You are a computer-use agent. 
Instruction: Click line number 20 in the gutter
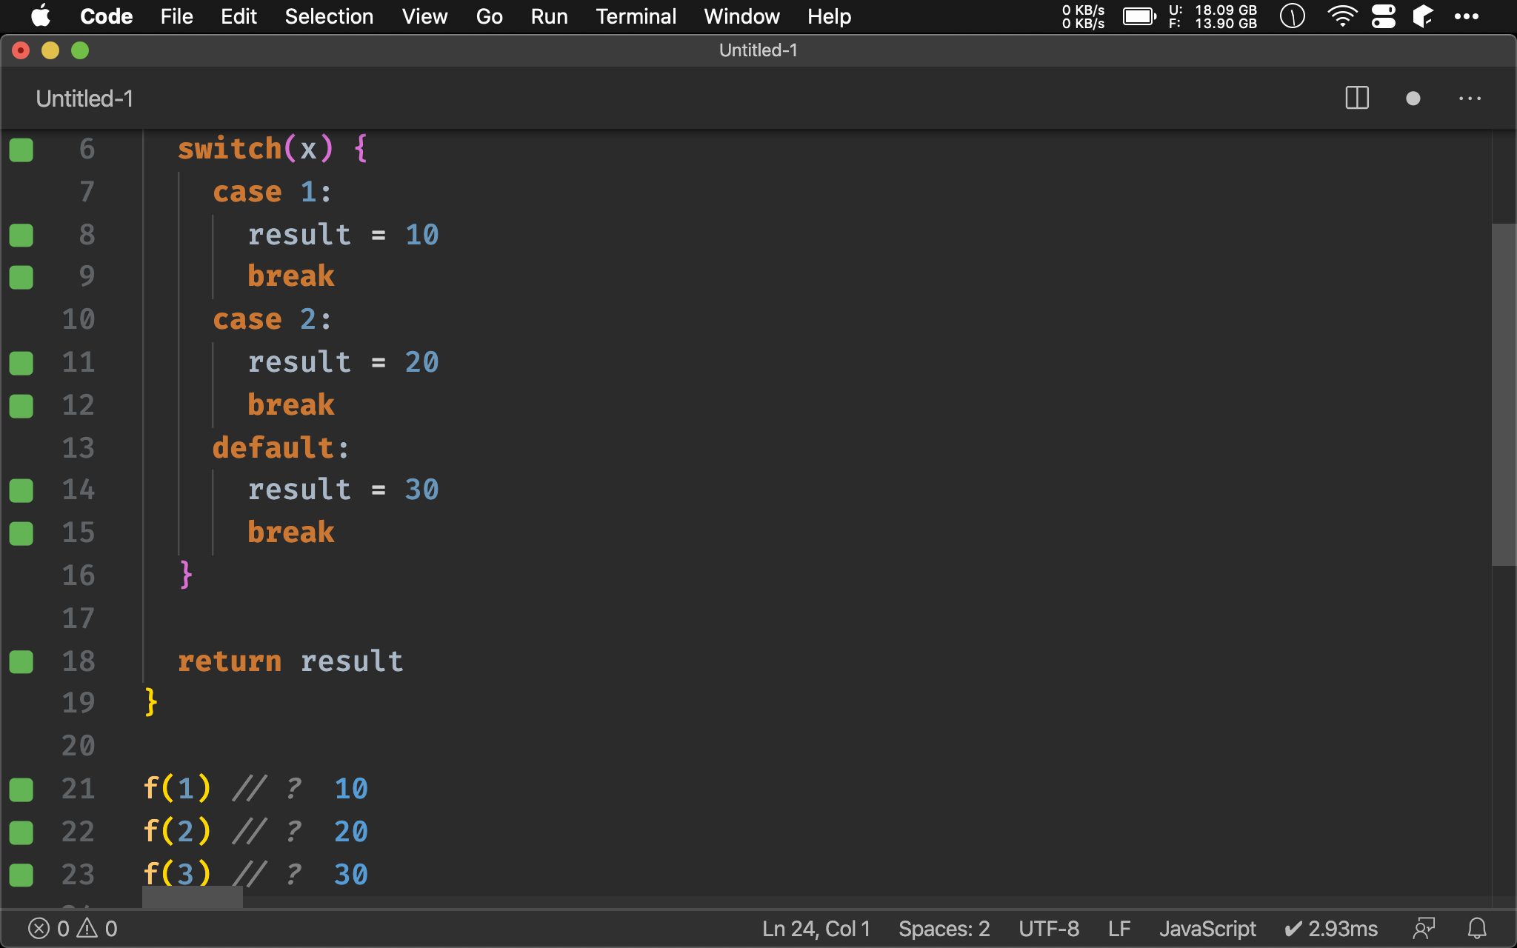click(x=78, y=745)
